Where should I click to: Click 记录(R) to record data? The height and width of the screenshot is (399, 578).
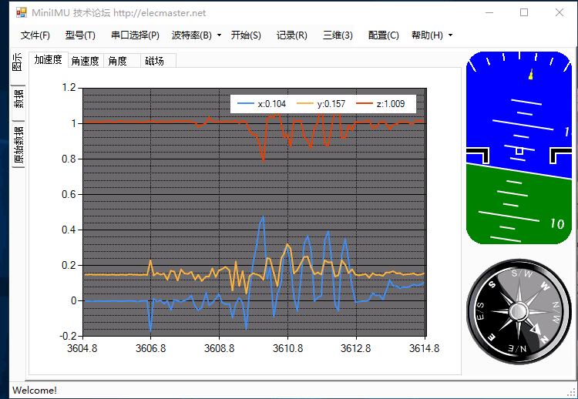(291, 35)
